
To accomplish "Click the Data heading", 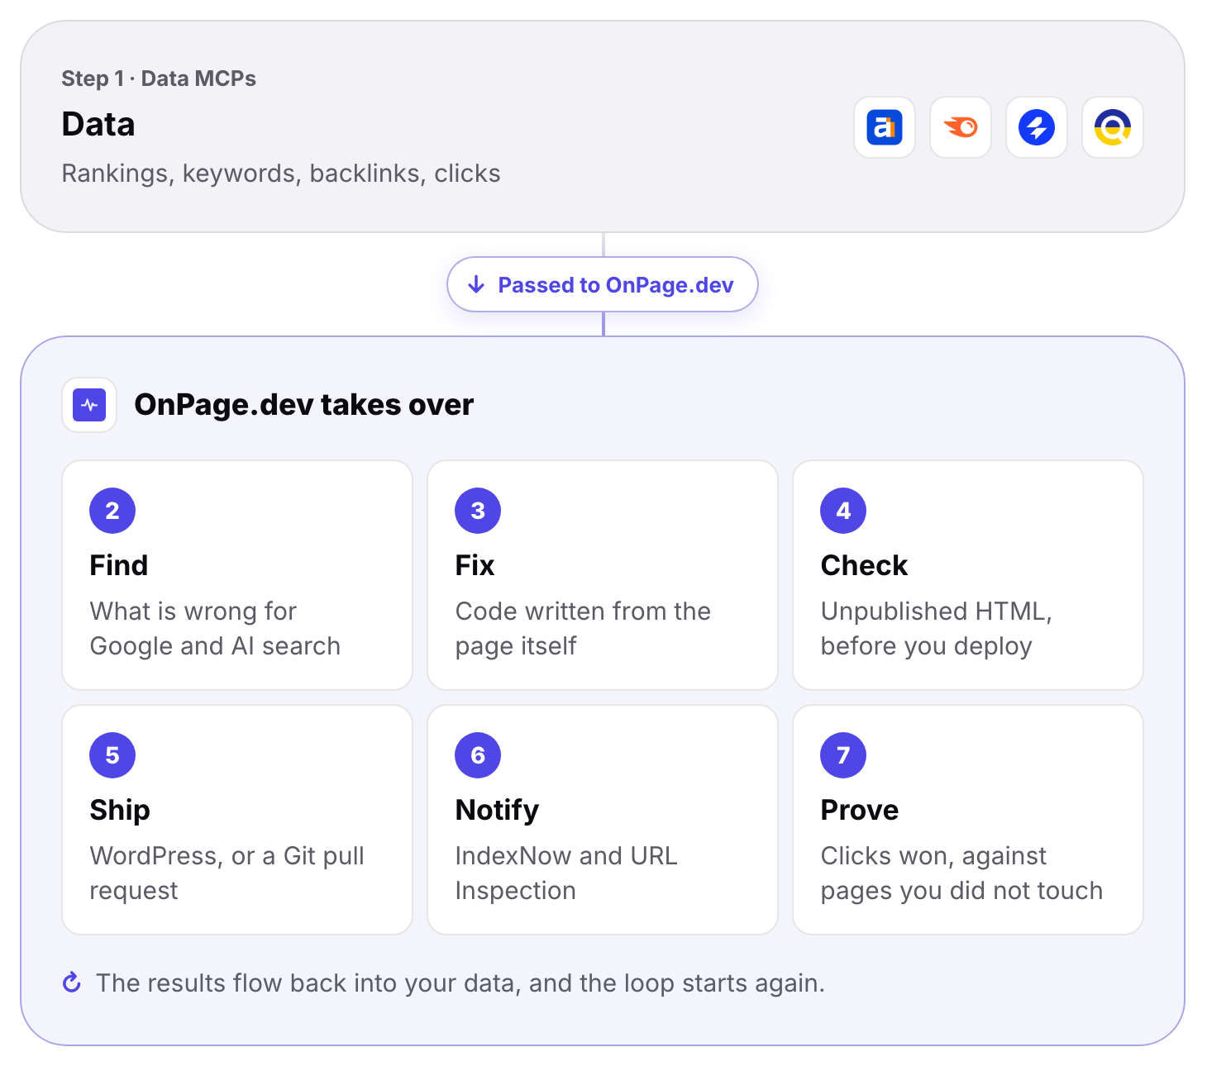I will 98,124.
